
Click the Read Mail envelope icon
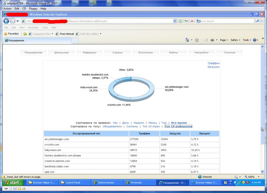pos(206,40)
